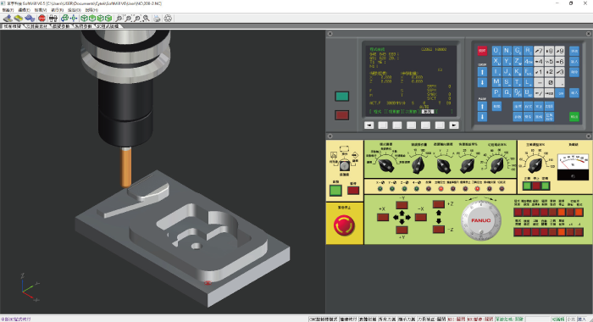Click the +X jog button

pyautogui.click(x=383, y=217)
